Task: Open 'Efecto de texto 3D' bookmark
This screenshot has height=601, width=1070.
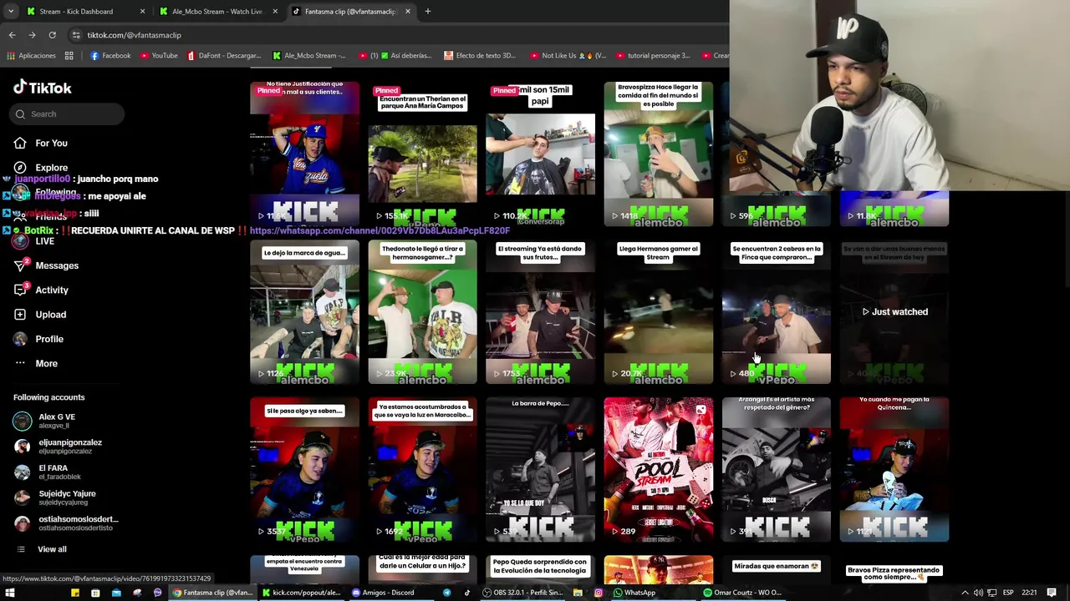Action: 480,56
